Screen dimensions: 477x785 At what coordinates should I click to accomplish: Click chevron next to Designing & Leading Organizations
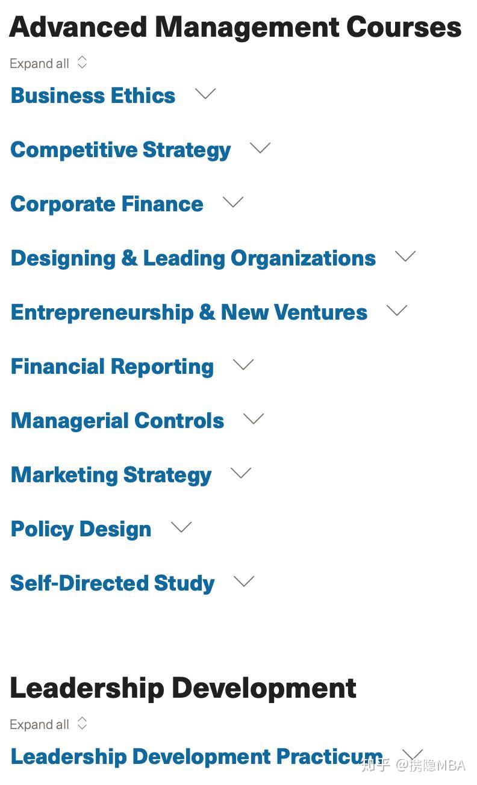(405, 256)
